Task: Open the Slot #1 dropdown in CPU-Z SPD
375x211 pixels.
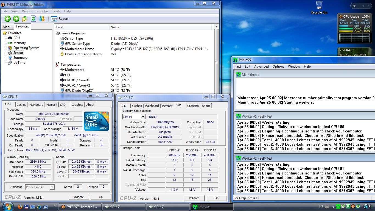Action: [x=143, y=117]
